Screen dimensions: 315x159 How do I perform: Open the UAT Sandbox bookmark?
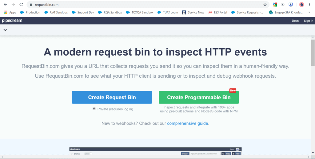pyautogui.click(x=56, y=12)
